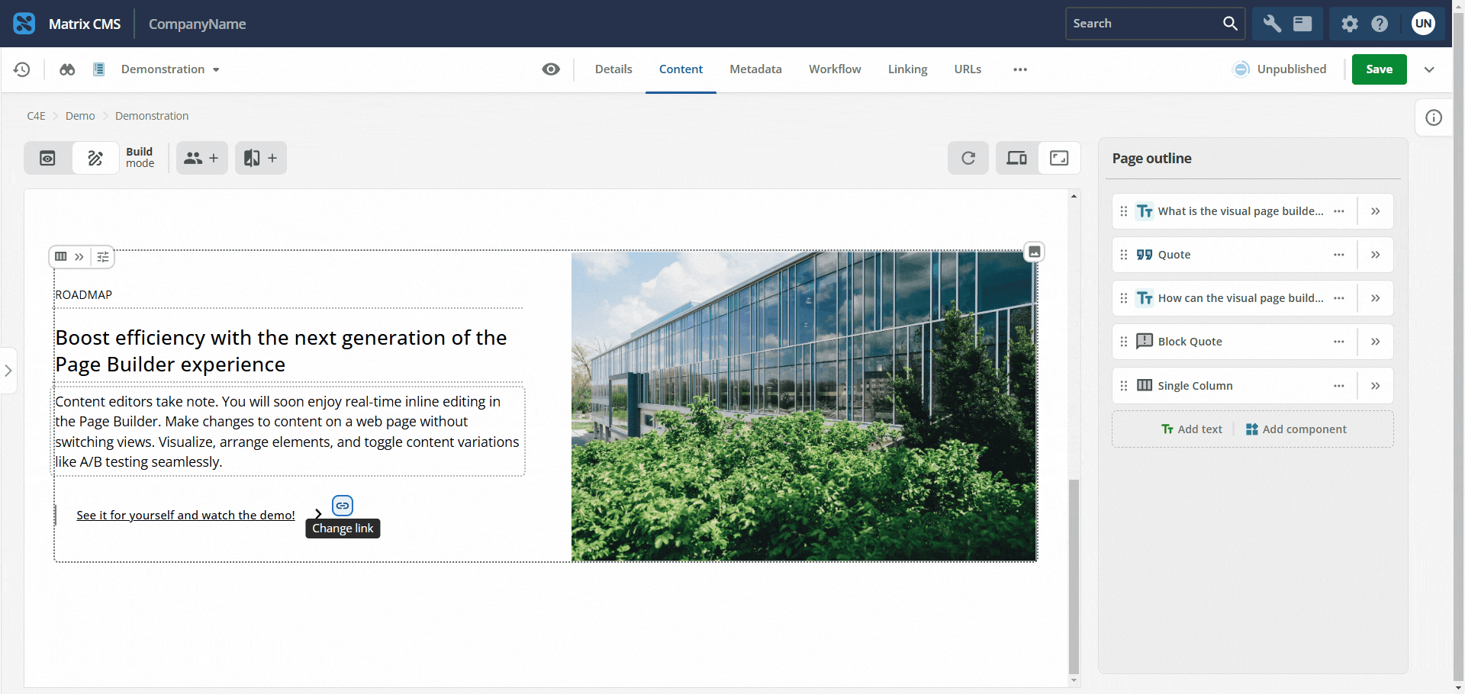Open options menu for Quote item
Image resolution: width=1465 pixels, height=694 pixels.
click(1339, 255)
